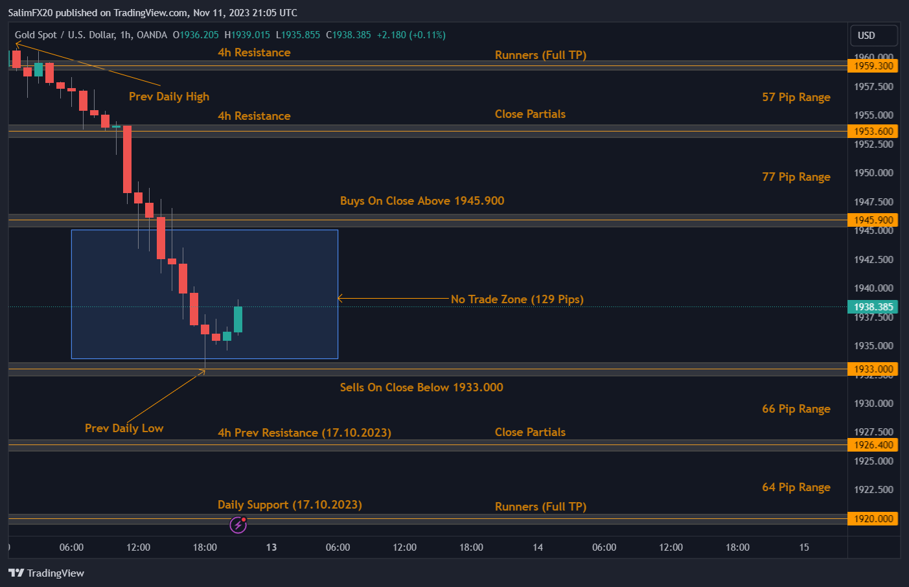Click the 66 Pip Range label
Image resolution: width=909 pixels, height=587 pixels.
[x=796, y=409]
